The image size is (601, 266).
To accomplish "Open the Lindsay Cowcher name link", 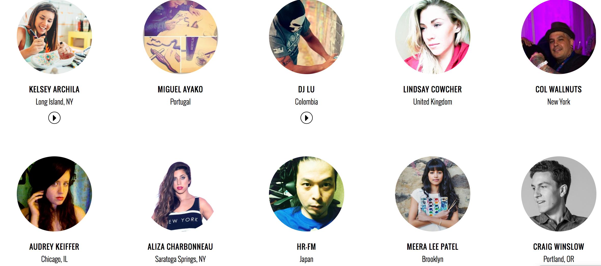I will [x=432, y=89].
